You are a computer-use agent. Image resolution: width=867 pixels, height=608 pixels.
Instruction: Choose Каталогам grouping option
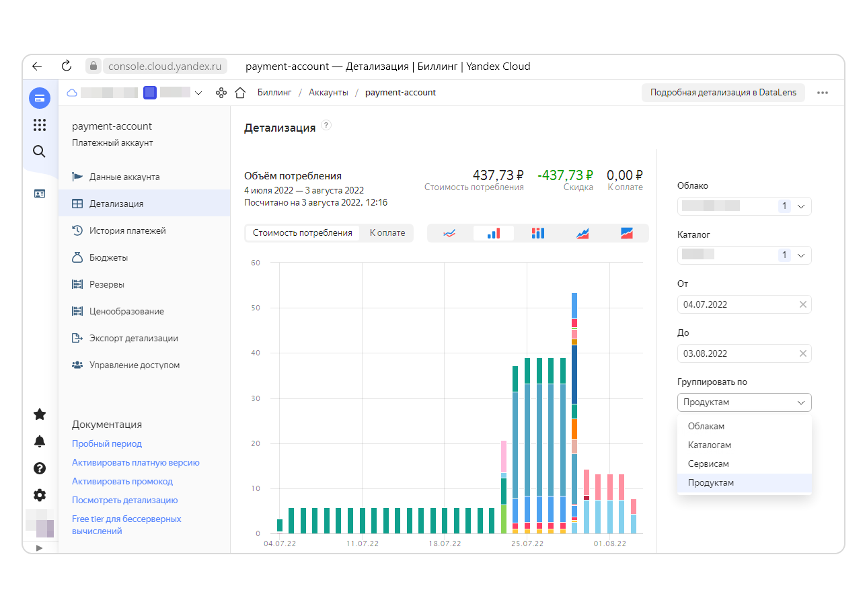(745, 445)
